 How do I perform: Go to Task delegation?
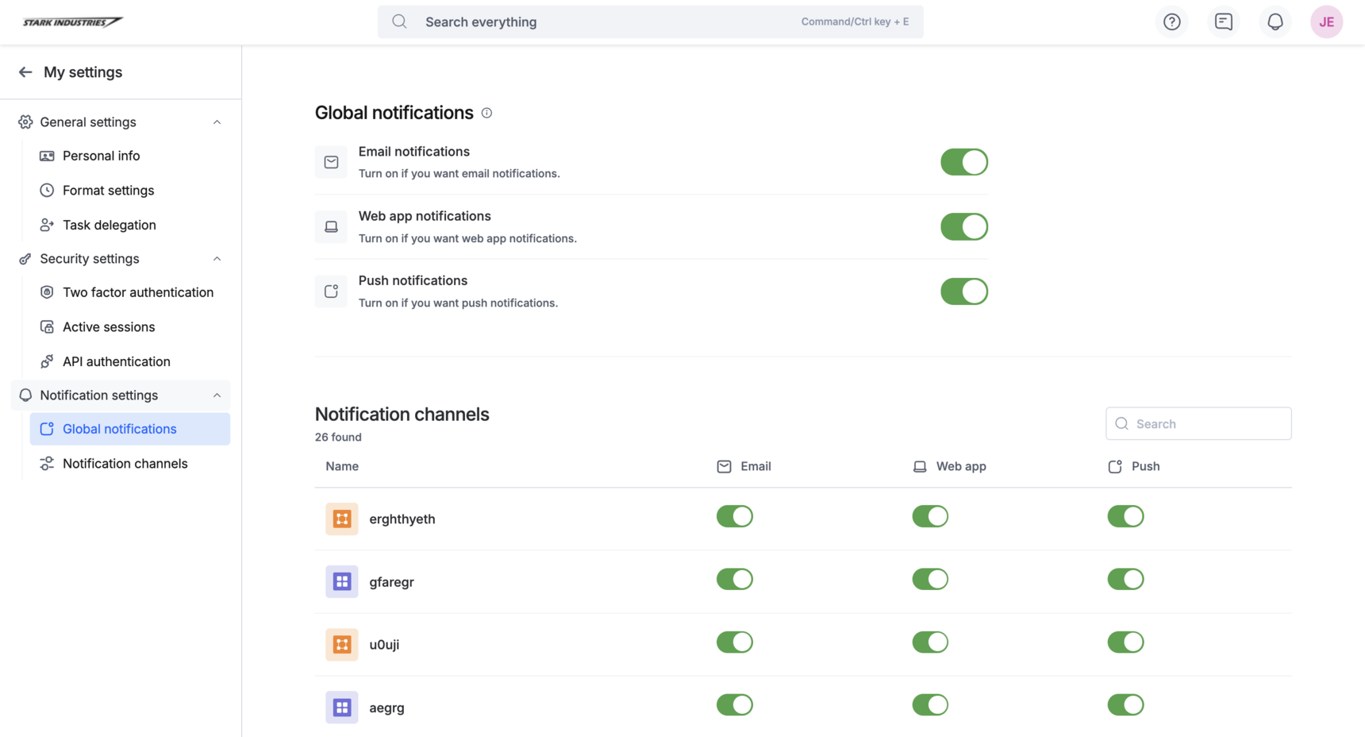[130, 225]
